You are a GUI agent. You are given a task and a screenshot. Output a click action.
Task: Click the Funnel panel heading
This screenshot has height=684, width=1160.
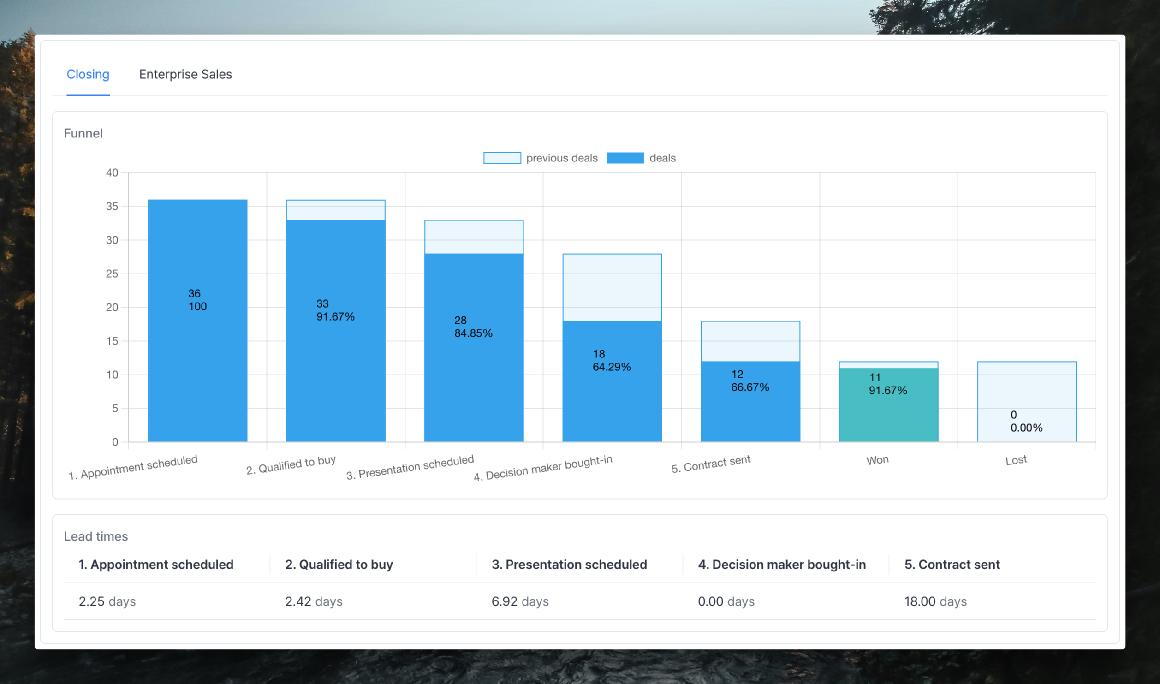click(83, 133)
